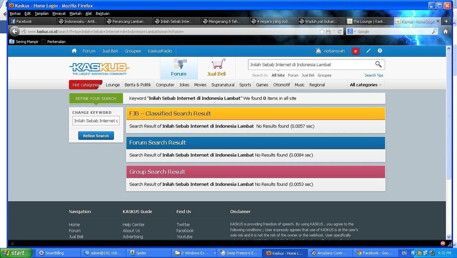
Task: Switch to the Waduh pak bukan... tab
Action: click(321, 21)
